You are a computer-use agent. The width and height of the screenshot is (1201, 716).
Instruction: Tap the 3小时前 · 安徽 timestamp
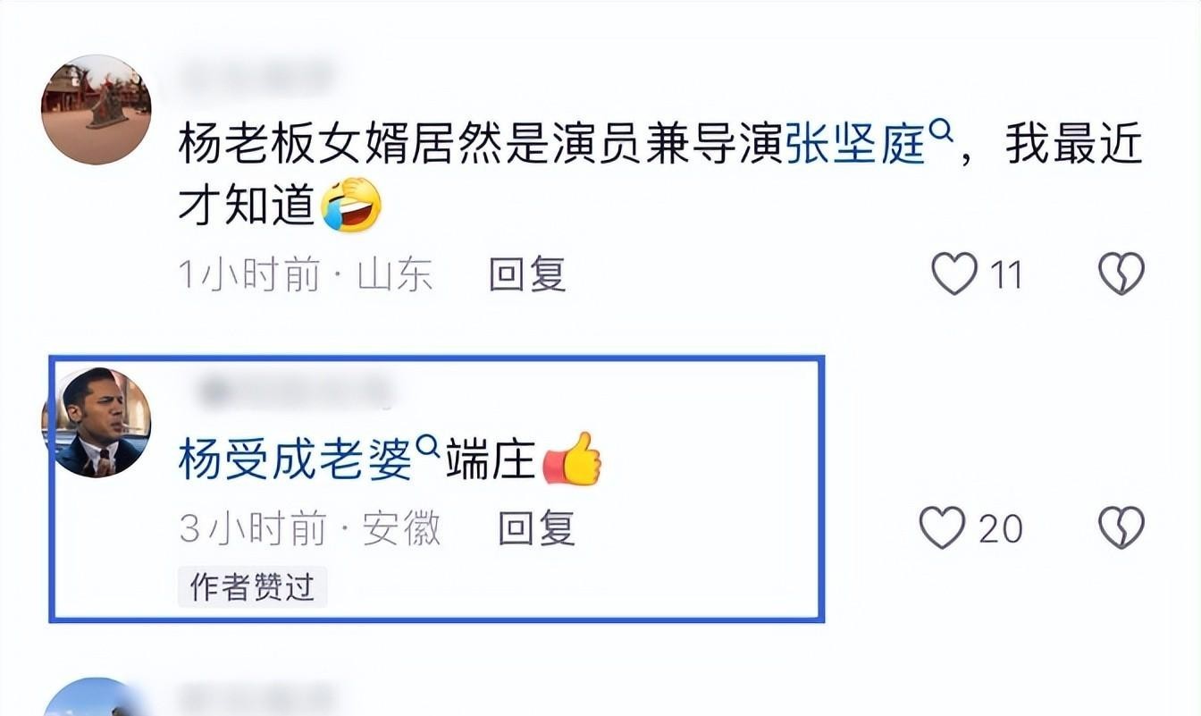[x=310, y=528]
